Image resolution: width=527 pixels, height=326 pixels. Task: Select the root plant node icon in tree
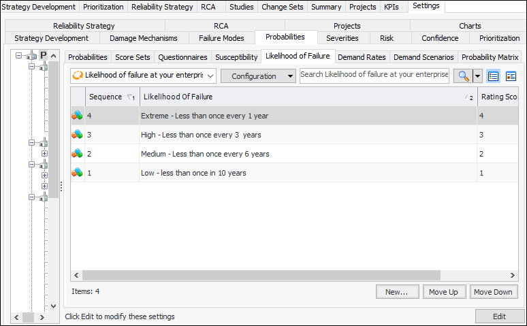31,55
